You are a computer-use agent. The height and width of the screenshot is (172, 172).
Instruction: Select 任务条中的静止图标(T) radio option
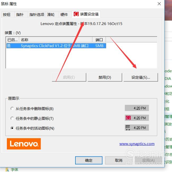click(12, 118)
